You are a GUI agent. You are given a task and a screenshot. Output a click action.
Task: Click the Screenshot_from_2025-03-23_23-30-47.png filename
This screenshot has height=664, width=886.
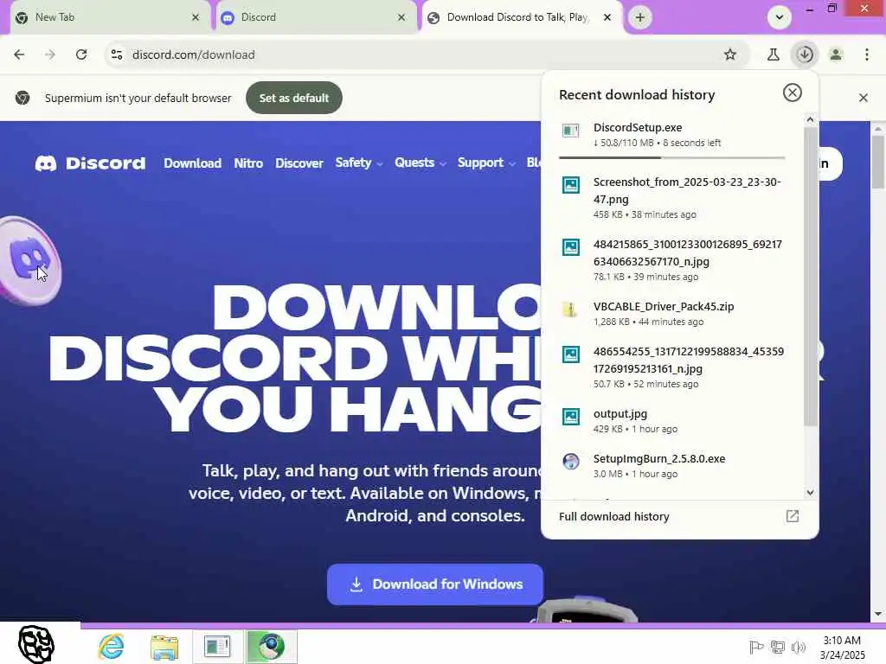[x=687, y=190]
